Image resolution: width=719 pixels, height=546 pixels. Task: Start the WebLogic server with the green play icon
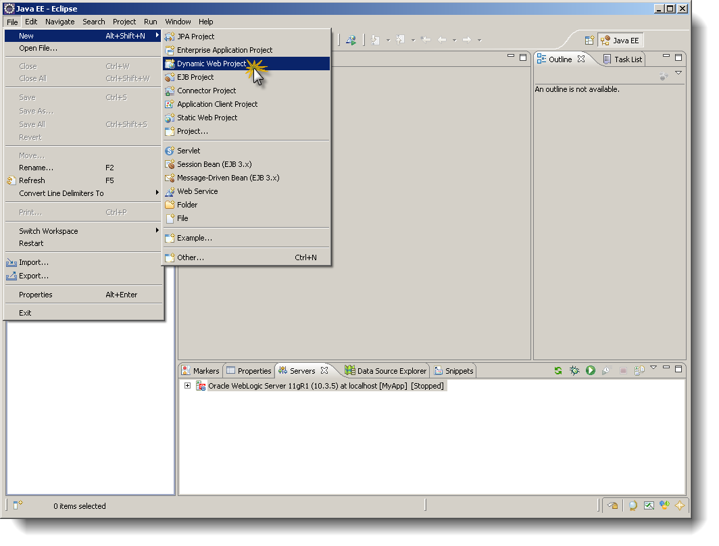click(x=591, y=370)
